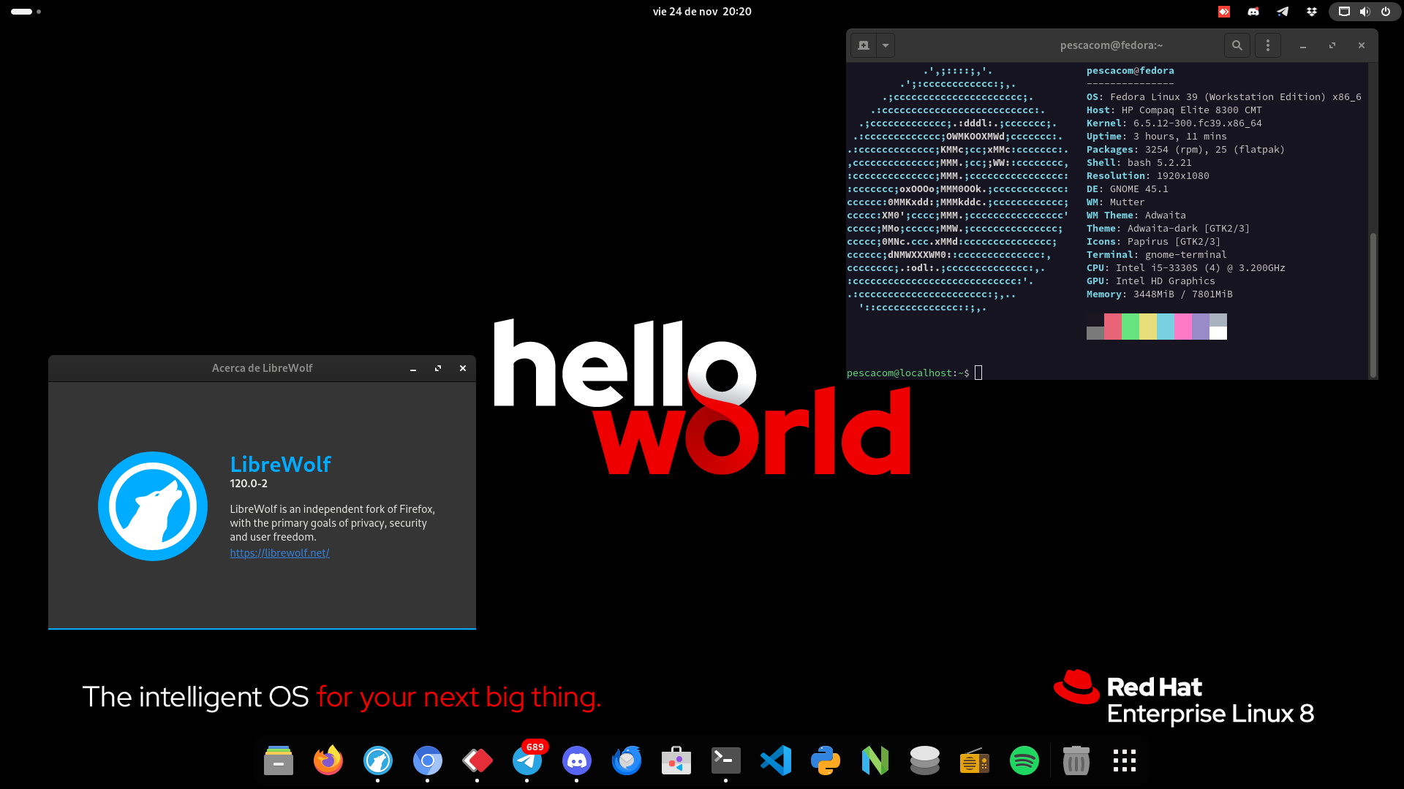Image resolution: width=1404 pixels, height=789 pixels.
Task: Open search in the terminal window
Action: point(1237,45)
